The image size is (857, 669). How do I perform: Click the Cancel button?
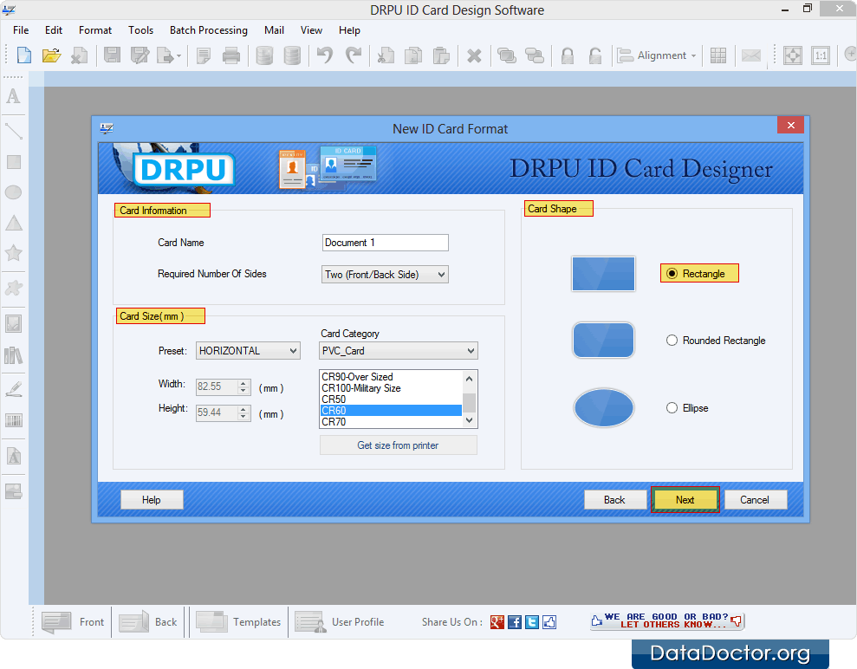756,499
